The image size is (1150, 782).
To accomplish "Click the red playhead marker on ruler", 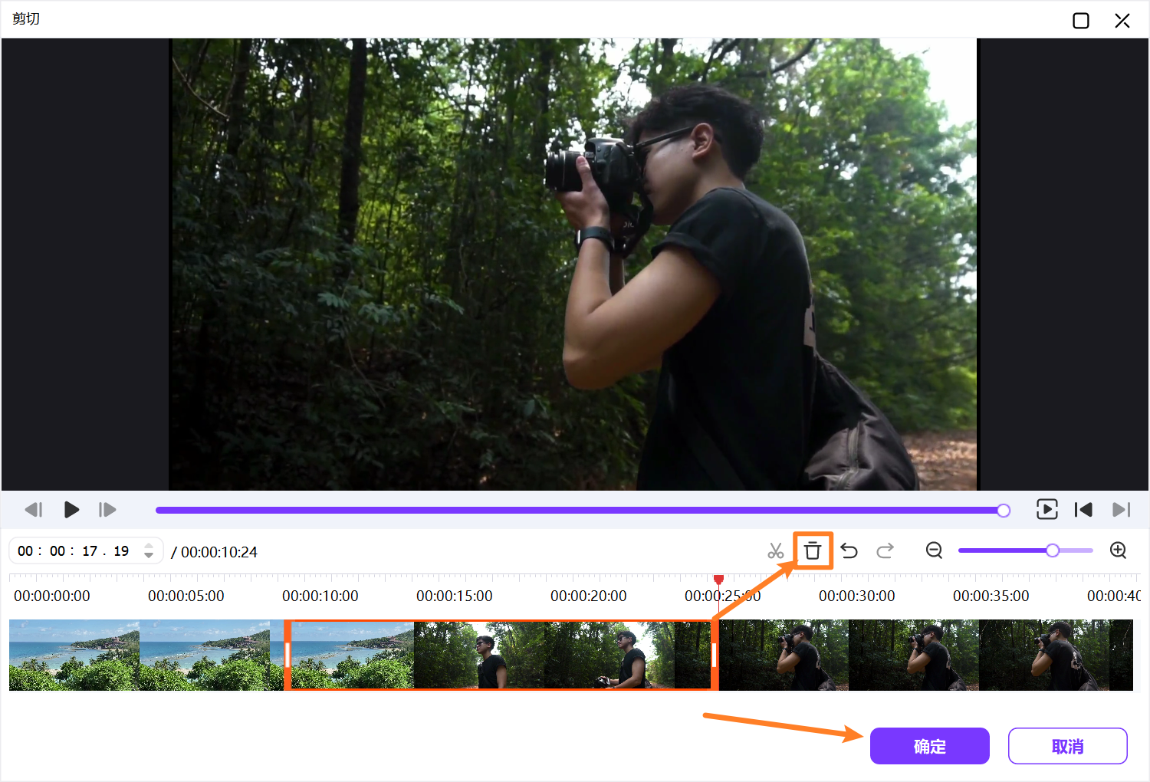I will point(718,580).
